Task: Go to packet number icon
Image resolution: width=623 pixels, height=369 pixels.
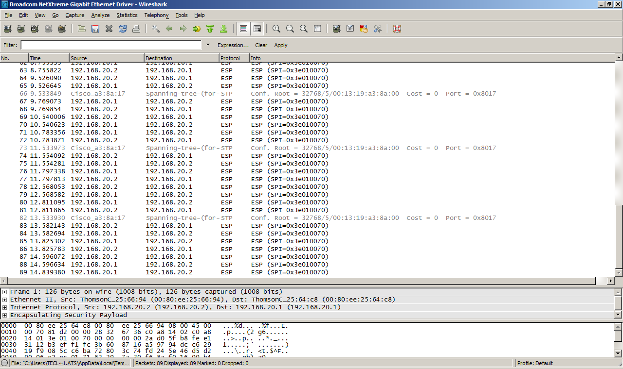Action: 197,29
